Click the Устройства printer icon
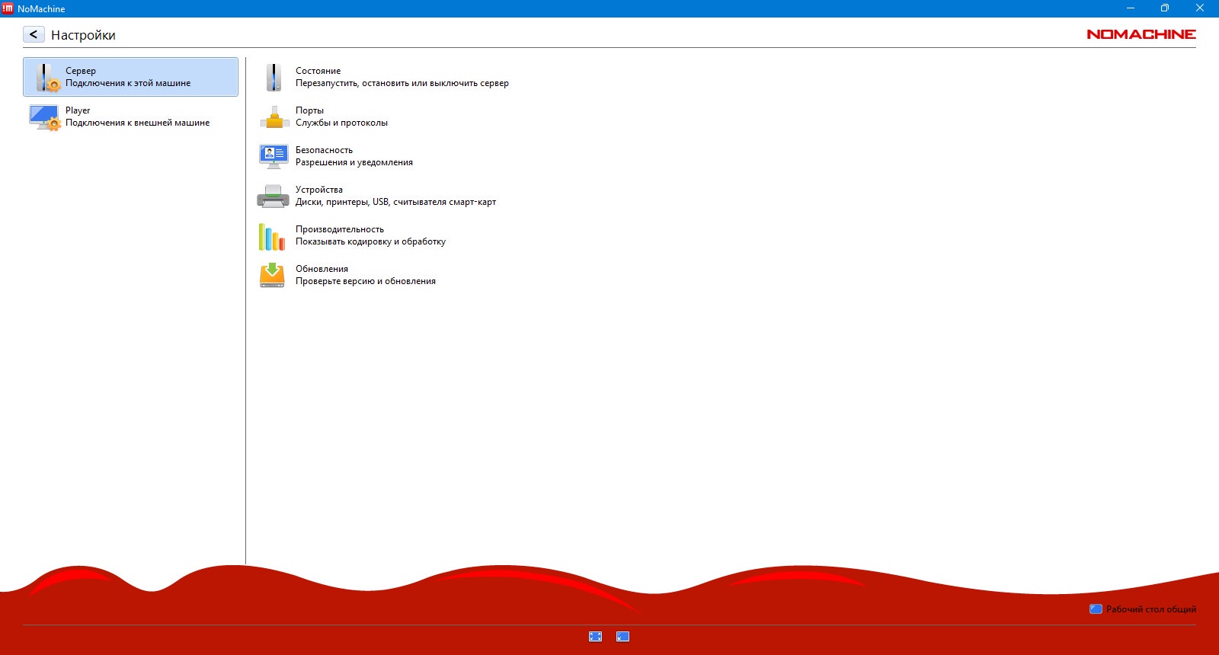 [x=273, y=196]
